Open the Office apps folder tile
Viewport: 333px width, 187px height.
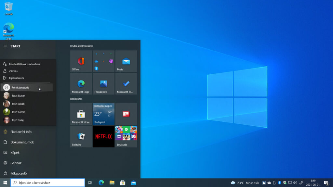click(x=103, y=61)
